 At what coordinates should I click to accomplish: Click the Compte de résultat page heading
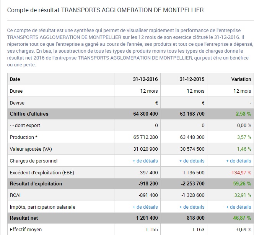pyautogui.click(x=105, y=10)
